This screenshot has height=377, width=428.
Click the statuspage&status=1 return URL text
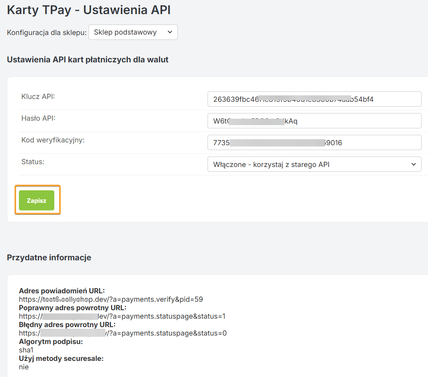pos(122,316)
